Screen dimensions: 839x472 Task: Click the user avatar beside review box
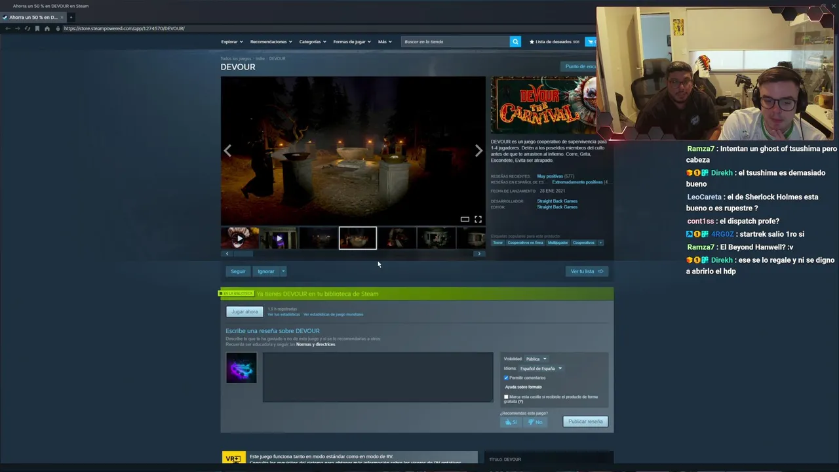click(x=241, y=368)
